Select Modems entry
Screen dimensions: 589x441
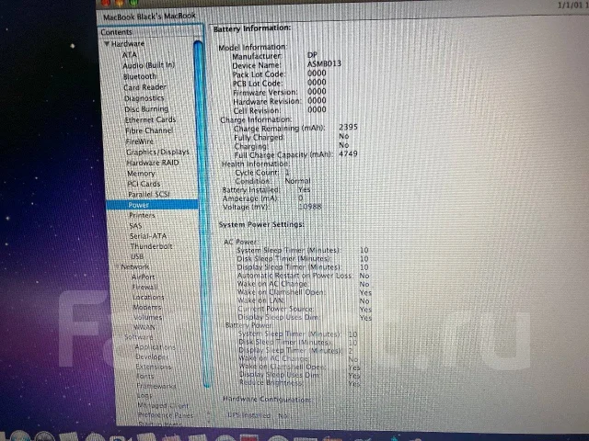pos(147,308)
